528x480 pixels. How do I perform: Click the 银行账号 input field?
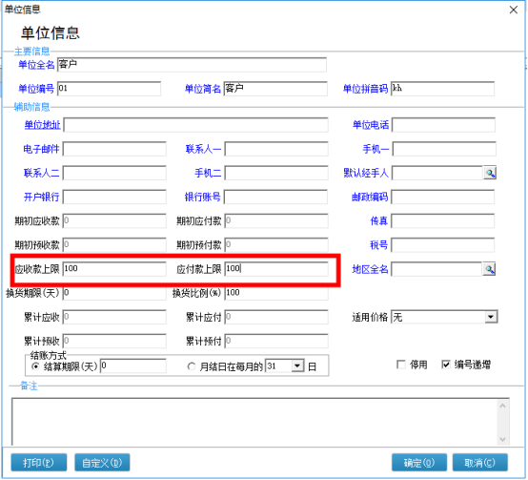coord(275,198)
